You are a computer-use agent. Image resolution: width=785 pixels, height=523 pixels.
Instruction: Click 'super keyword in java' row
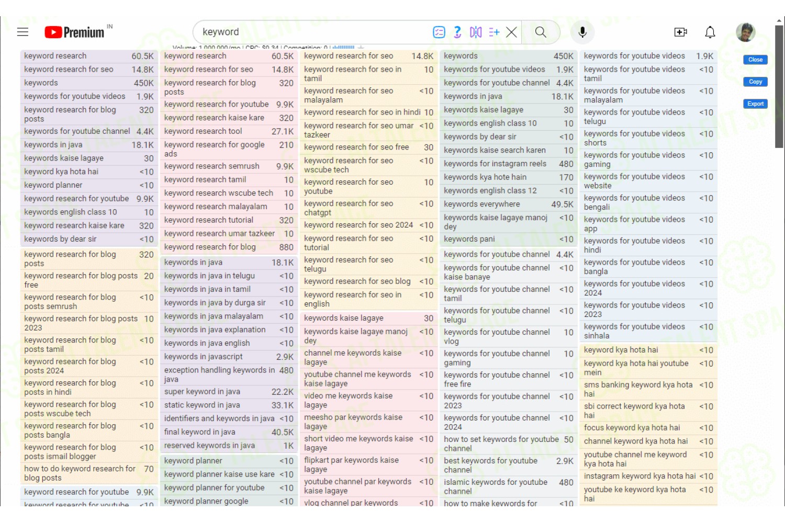click(x=229, y=392)
